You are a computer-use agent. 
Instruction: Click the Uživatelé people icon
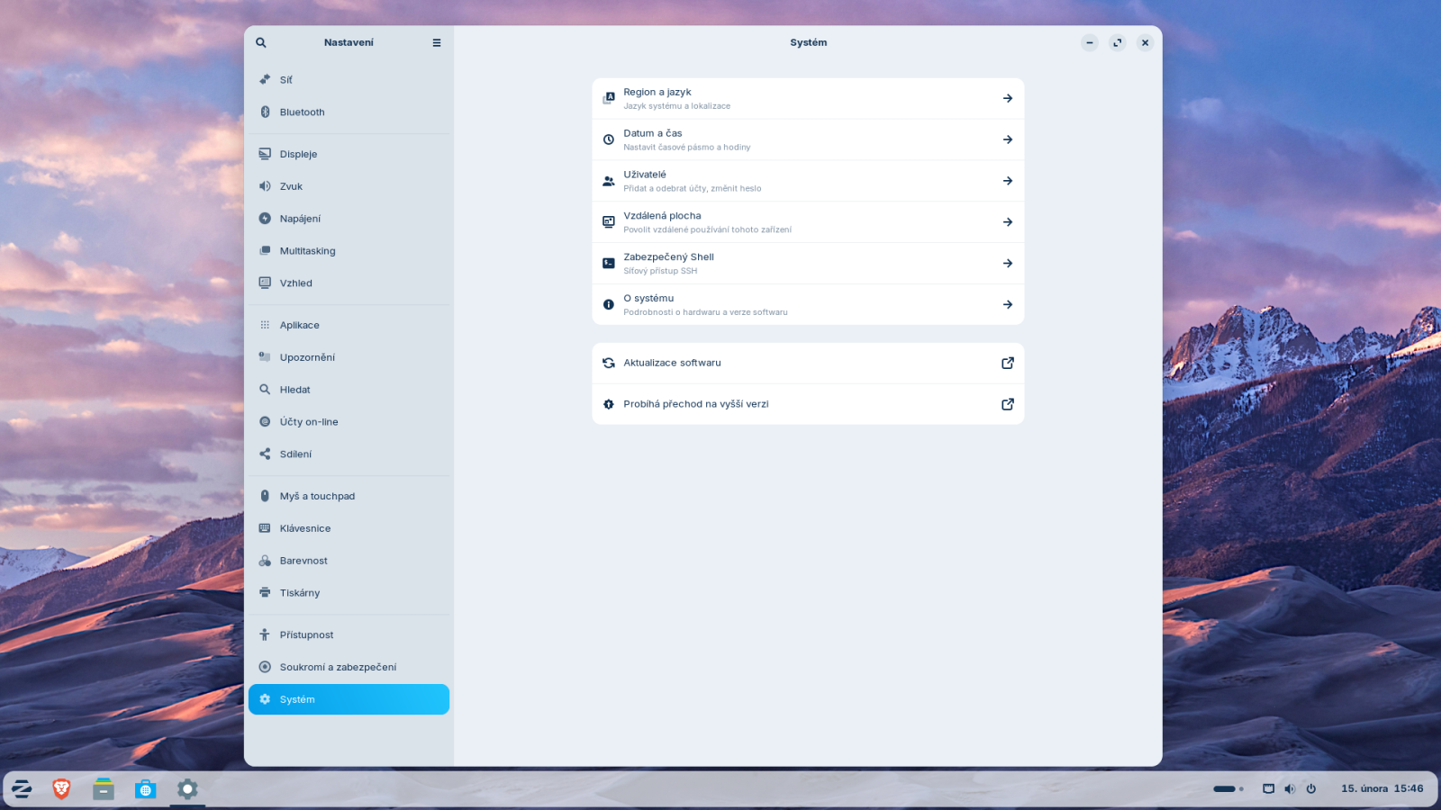click(609, 181)
